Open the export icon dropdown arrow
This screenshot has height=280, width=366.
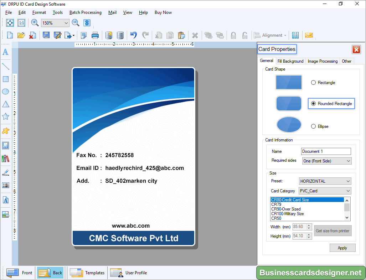(x=73, y=36)
